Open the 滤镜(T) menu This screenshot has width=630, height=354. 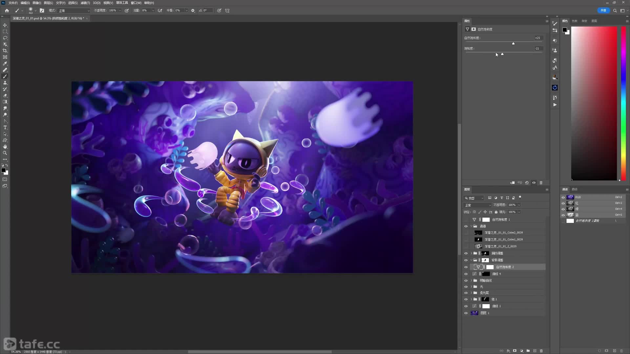click(x=85, y=3)
